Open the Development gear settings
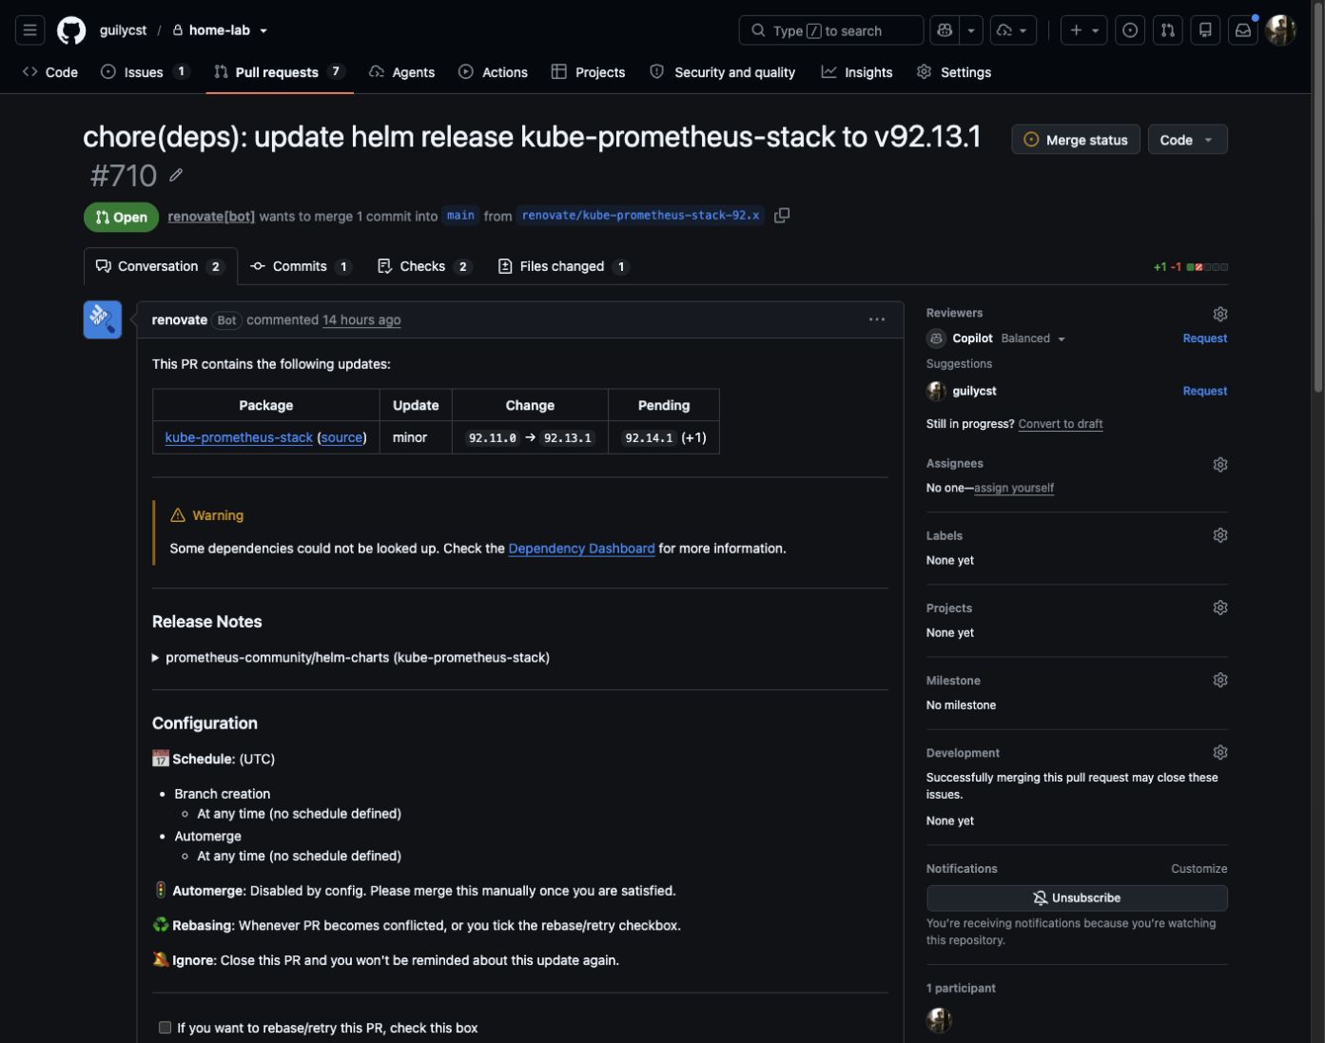 click(x=1220, y=752)
